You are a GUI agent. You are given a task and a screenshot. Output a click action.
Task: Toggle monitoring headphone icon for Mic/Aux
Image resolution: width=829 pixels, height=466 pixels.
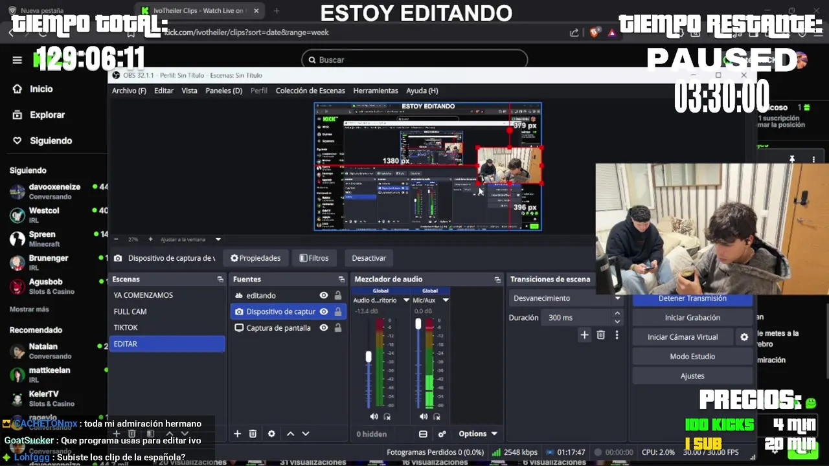pos(437,416)
